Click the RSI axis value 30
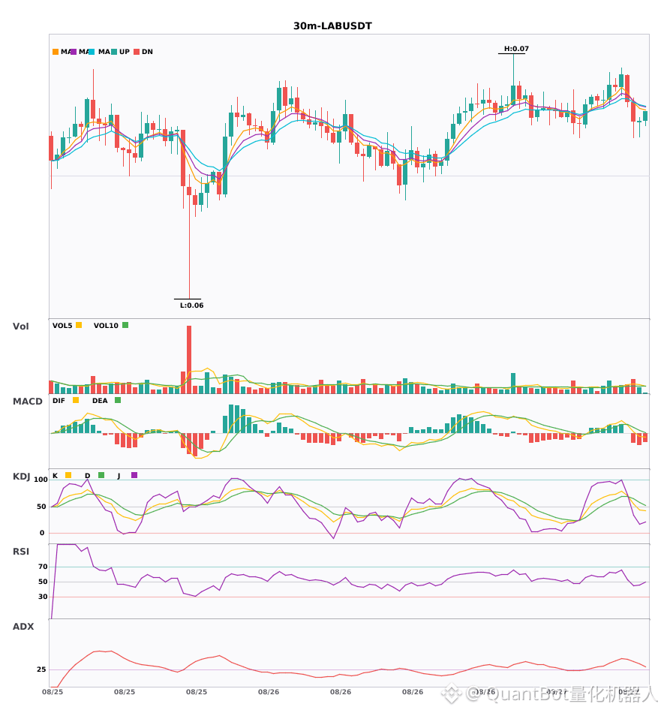Image resolution: width=664 pixels, height=713 pixels. tap(43, 597)
